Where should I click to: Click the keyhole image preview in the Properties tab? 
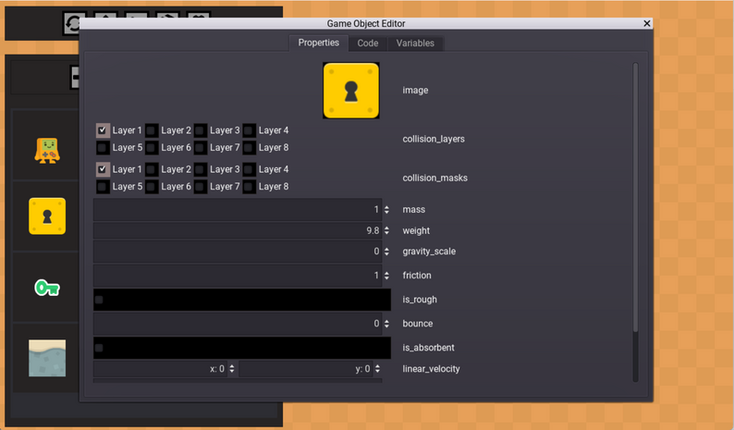(351, 91)
